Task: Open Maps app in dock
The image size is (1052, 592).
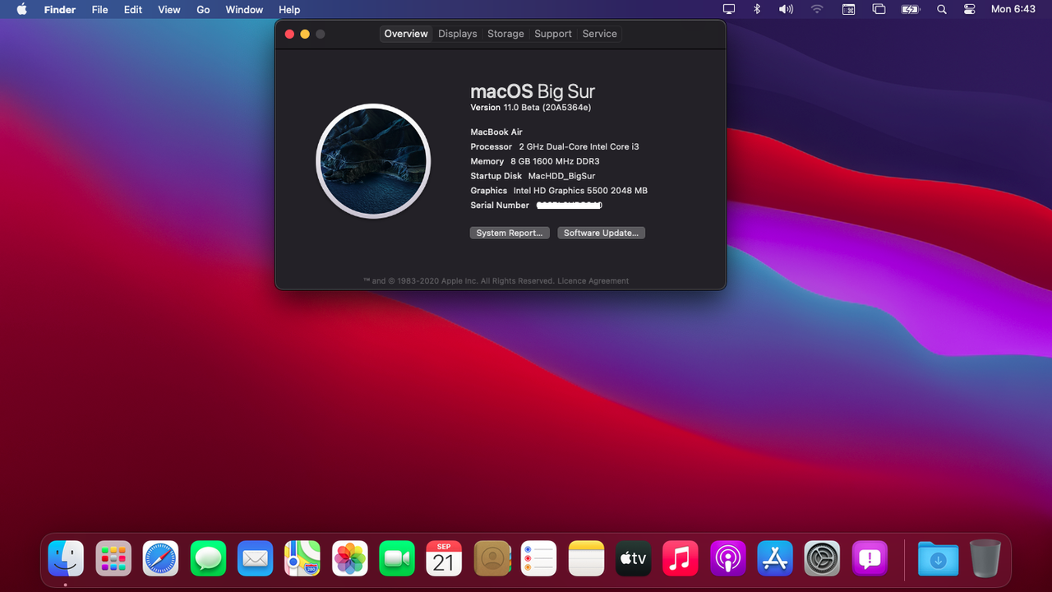Action: [x=302, y=558]
